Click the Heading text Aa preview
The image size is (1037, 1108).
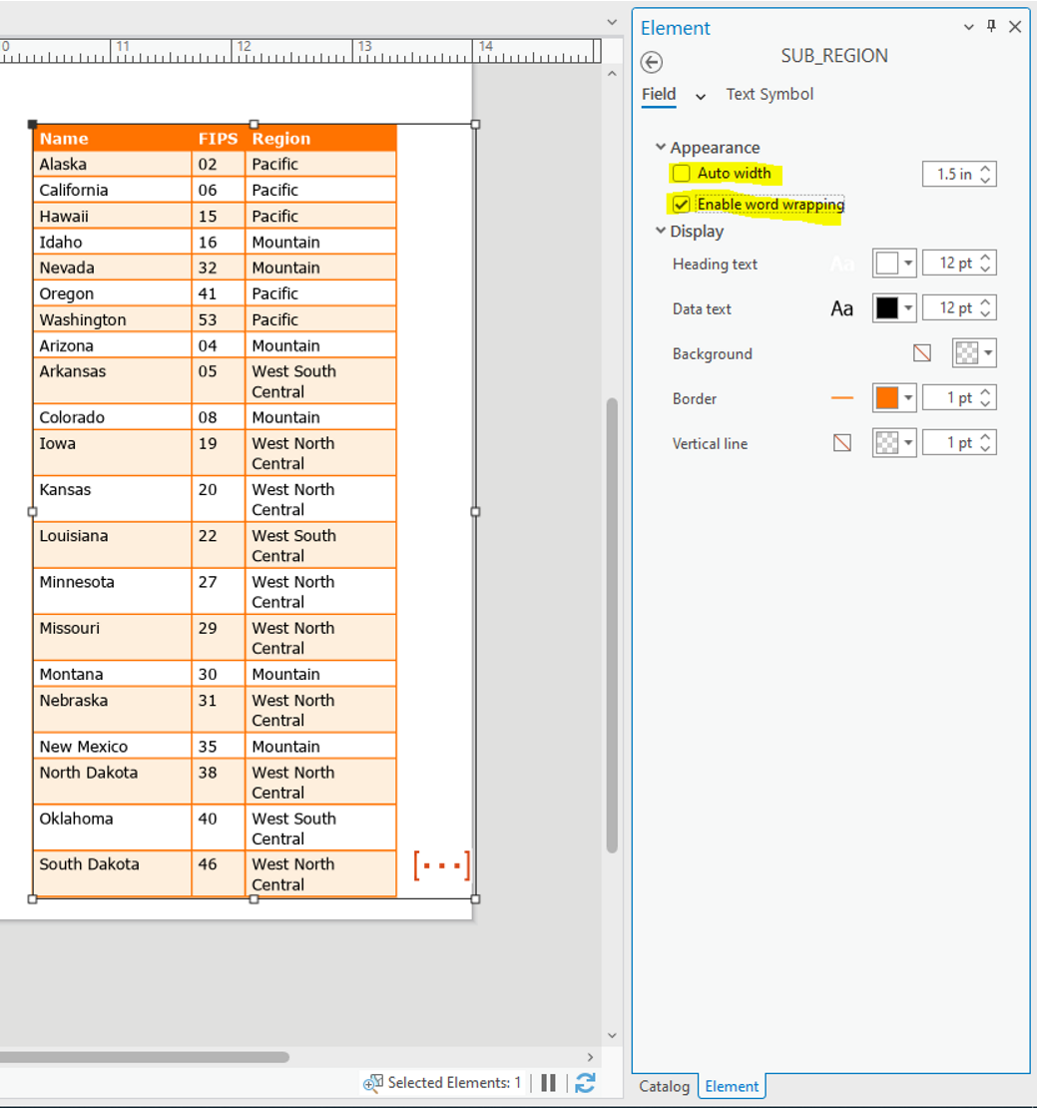pos(841,263)
